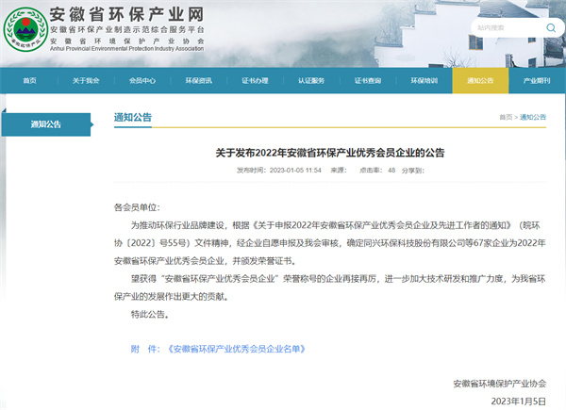Viewport: 566px width, 410px height.
Task: Click highlighted 通知公告 nav tab
Action: tap(479, 81)
